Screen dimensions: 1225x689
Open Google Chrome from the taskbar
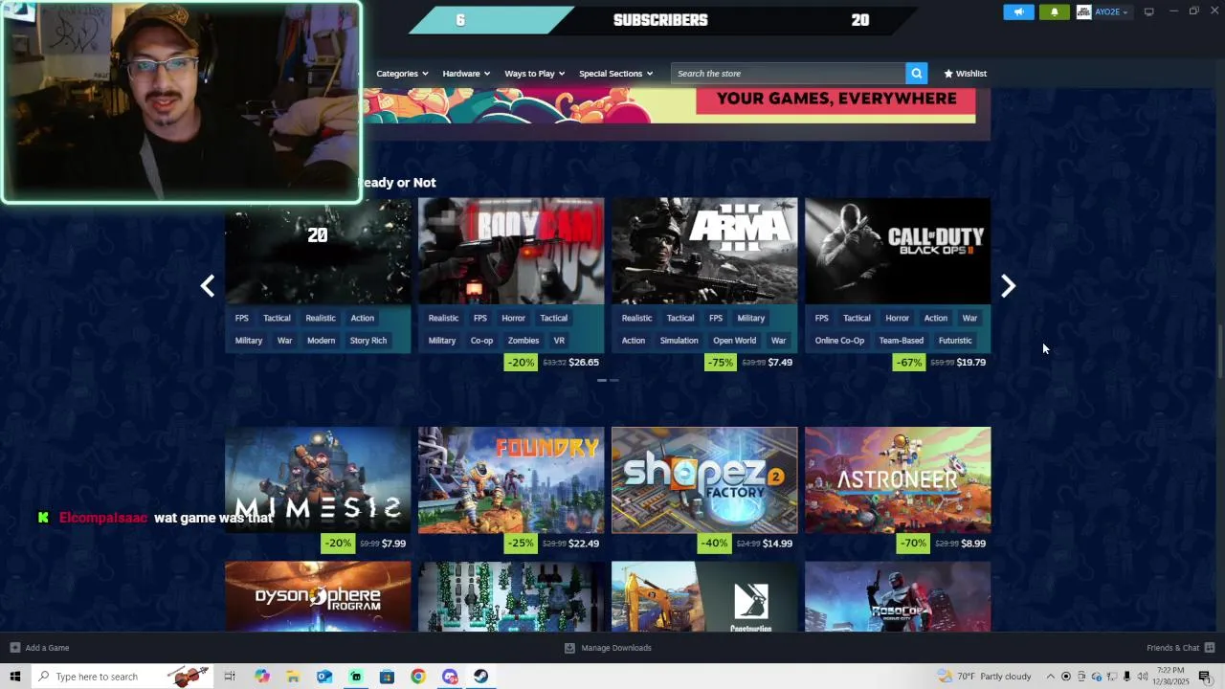click(x=418, y=677)
